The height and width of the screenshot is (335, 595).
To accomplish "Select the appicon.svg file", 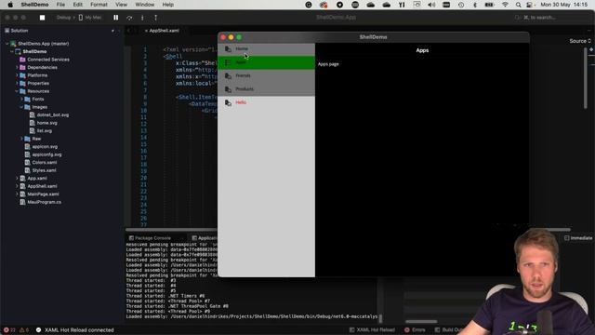I will tap(45, 147).
